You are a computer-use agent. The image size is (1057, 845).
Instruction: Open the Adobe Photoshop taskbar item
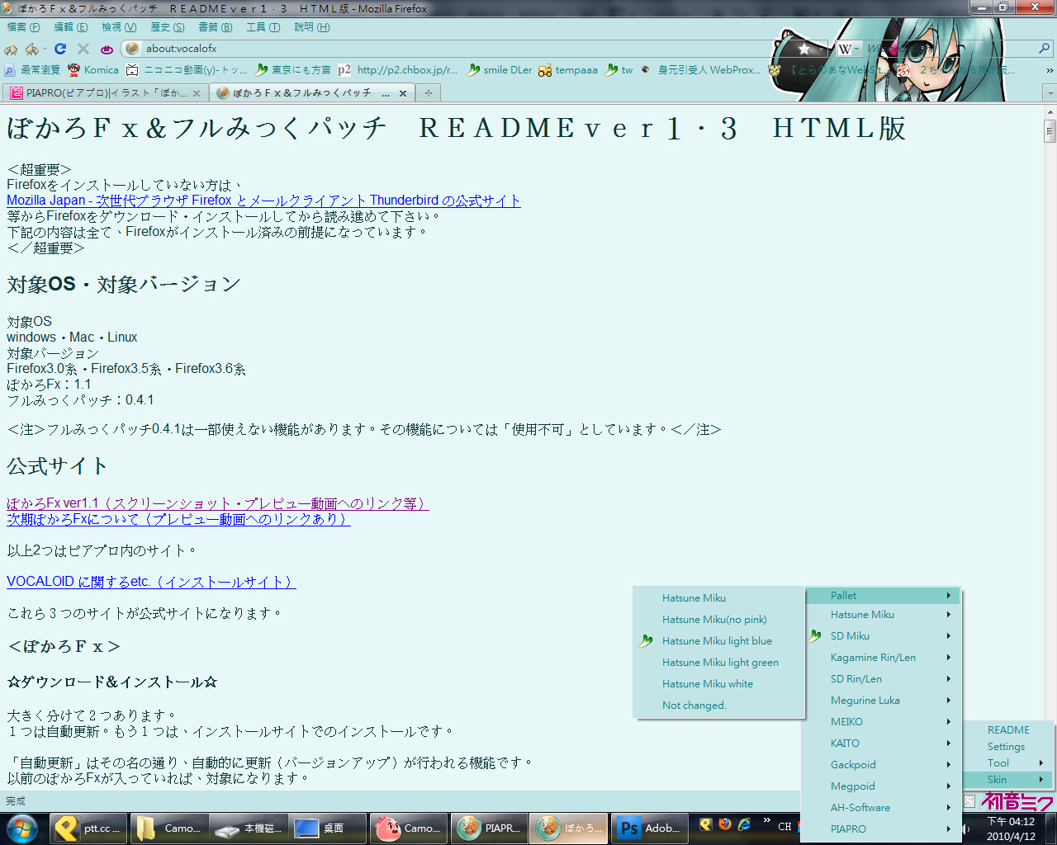click(x=649, y=828)
